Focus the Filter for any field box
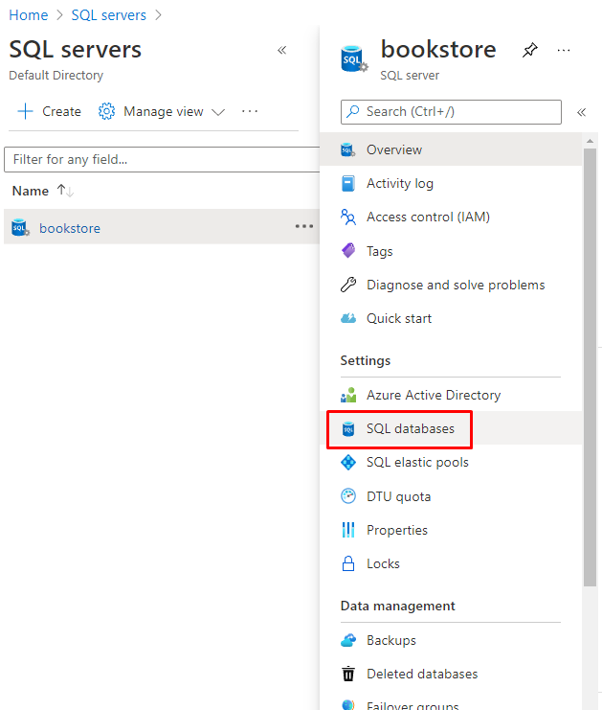Viewport: 602px width, 710px height. [162, 159]
